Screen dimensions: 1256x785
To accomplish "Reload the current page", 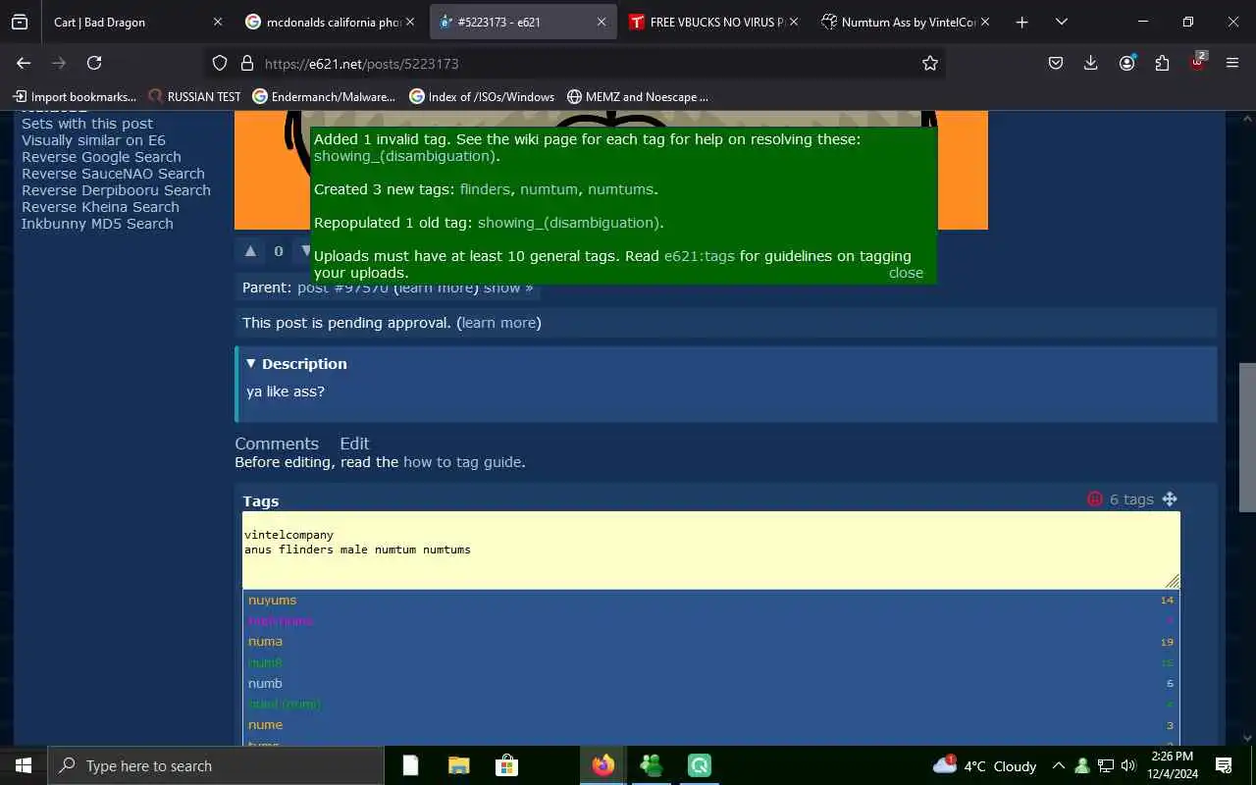I will tap(94, 63).
